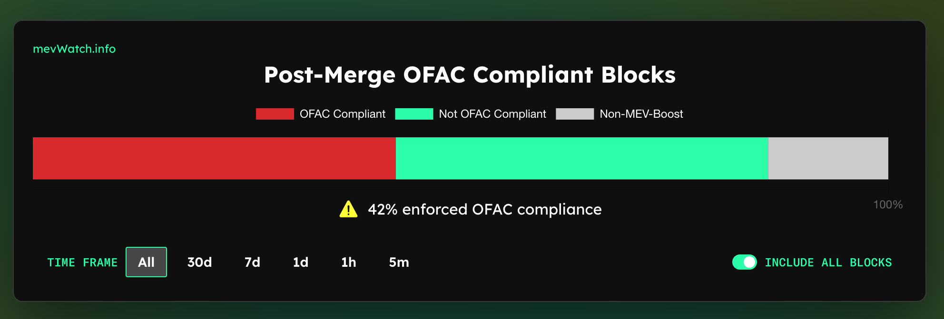The image size is (944, 319).
Task: Click the yellow warning triangle icon
Action: [348, 209]
